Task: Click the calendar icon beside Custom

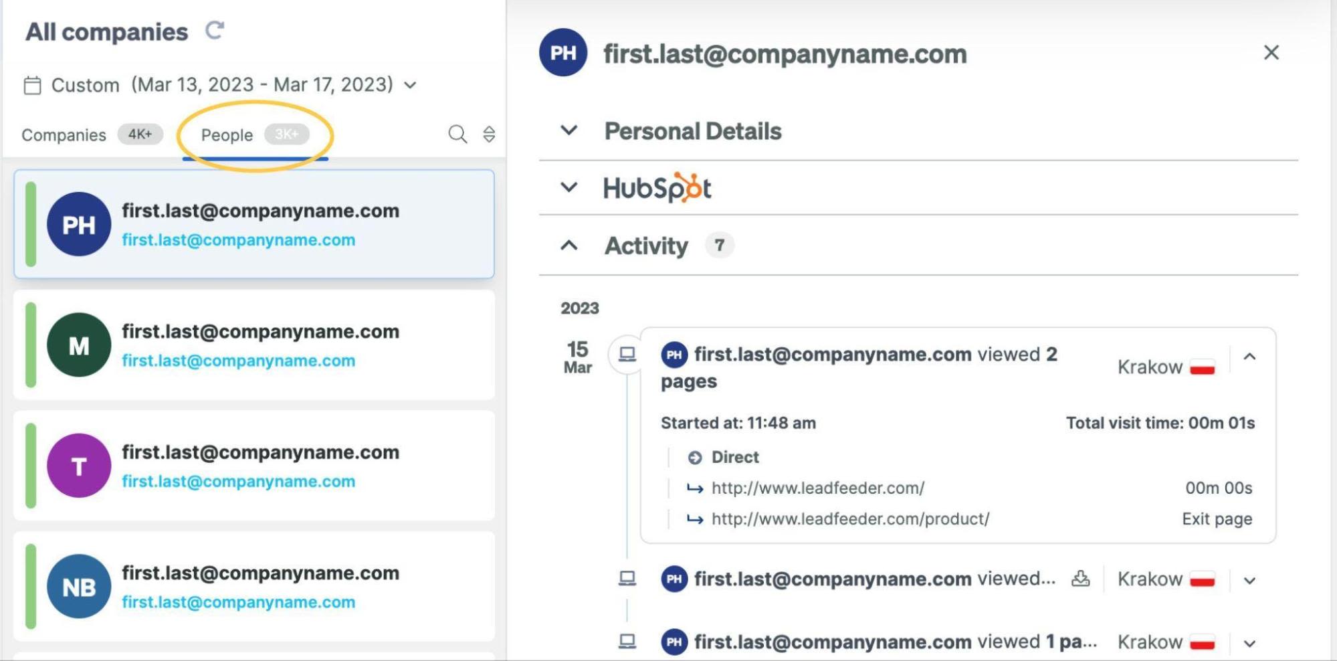Action: [33, 86]
